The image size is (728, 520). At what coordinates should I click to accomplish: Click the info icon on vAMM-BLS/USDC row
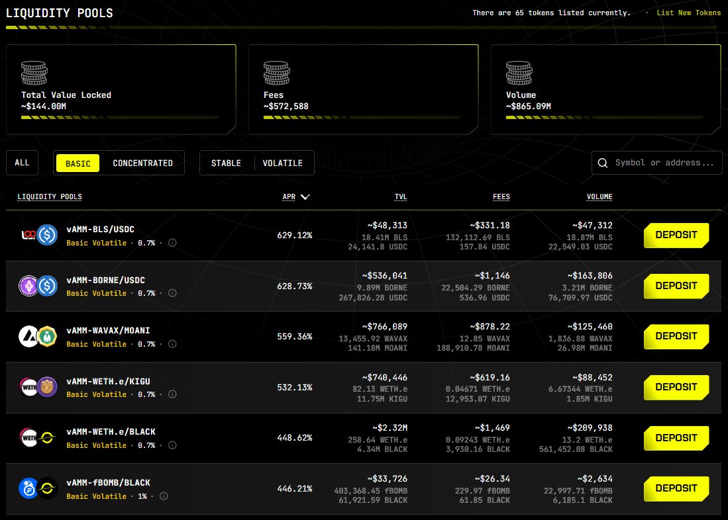172,243
